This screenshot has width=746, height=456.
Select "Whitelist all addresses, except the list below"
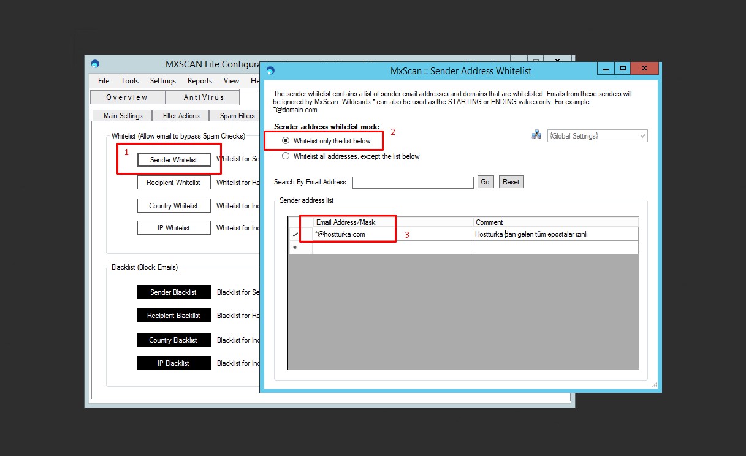[x=286, y=156]
